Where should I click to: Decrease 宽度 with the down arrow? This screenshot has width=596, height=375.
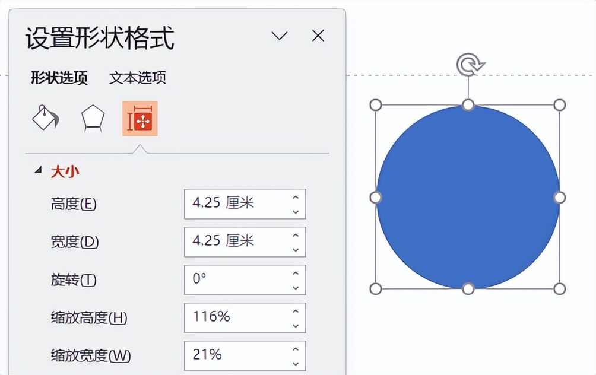tap(296, 250)
